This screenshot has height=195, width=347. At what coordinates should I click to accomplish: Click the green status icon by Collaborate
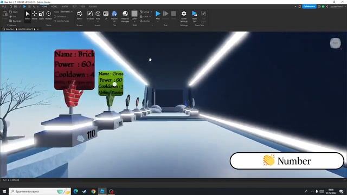(x=323, y=6)
